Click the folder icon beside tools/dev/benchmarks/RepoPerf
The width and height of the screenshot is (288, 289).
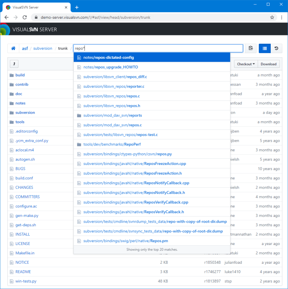tap(79, 145)
